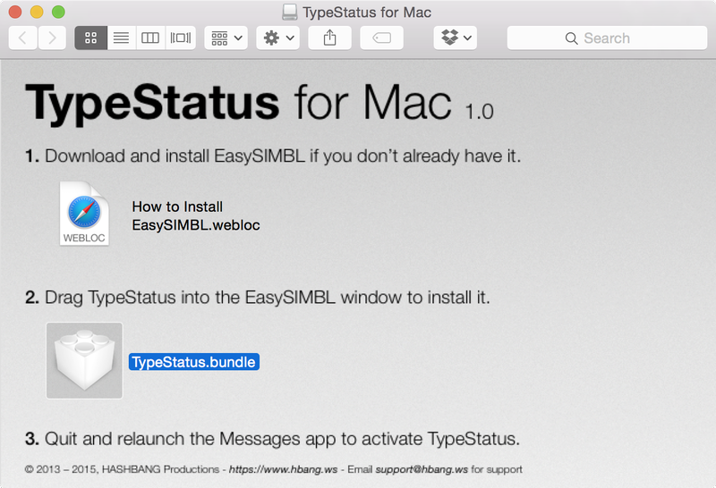
Task: Open the Dropbox toolbar menu
Action: point(456,38)
